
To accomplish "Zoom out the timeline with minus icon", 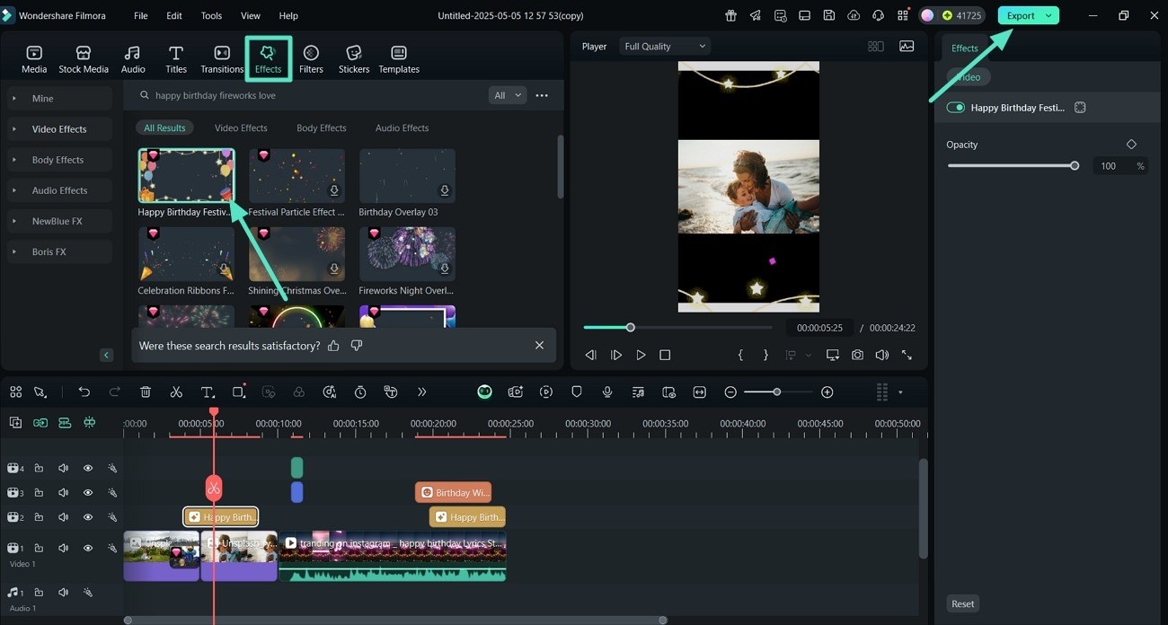I will tap(730, 392).
